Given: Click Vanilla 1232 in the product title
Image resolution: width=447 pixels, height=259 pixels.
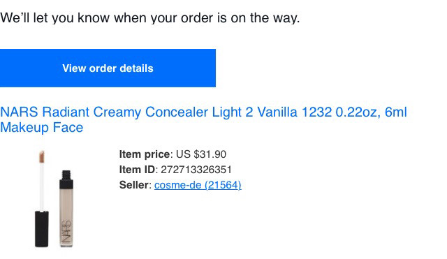Looking at the screenshot, I should (295, 112).
